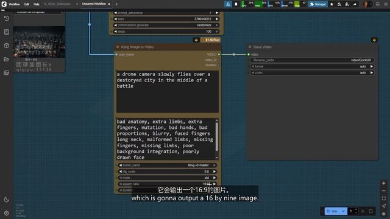Open the hamburger menu at top right
390x219 pixels.
click(386, 4)
